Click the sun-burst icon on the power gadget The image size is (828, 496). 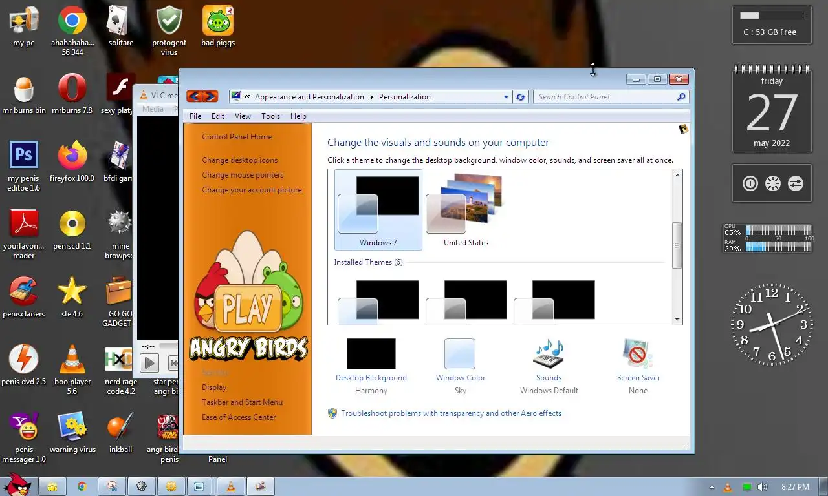[772, 183]
